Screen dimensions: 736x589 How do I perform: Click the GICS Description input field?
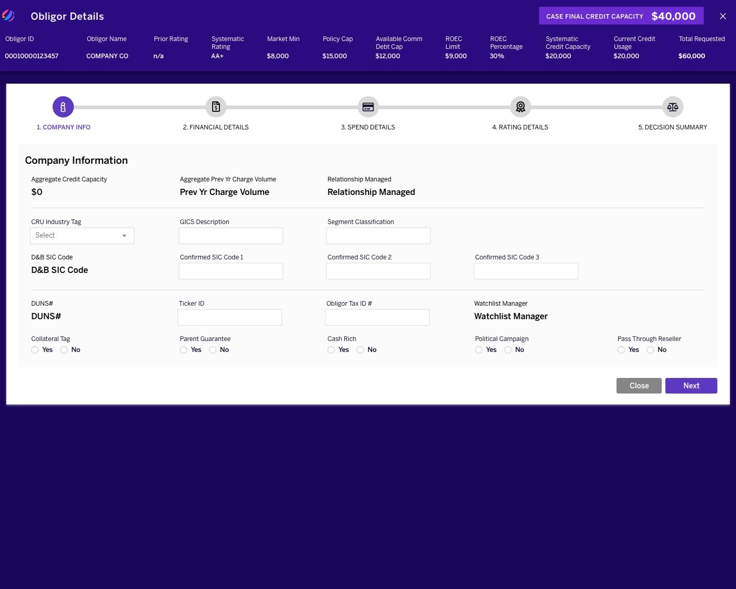tap(231, 235)
